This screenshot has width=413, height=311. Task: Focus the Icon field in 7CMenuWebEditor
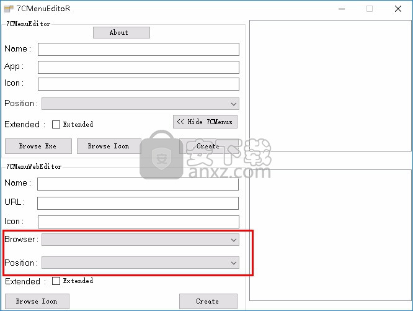pos(138,222)
